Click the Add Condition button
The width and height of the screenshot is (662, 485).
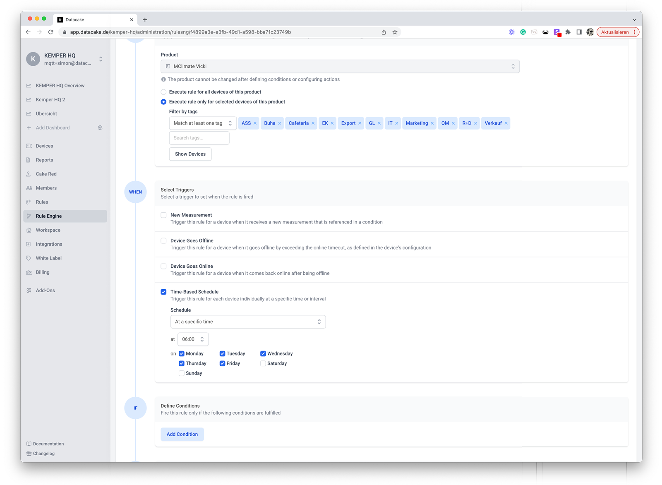pos(182,435)
